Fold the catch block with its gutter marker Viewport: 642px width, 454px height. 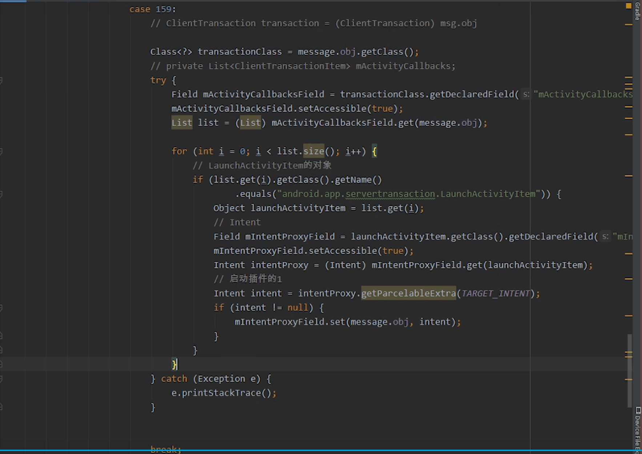coord(1,379)
